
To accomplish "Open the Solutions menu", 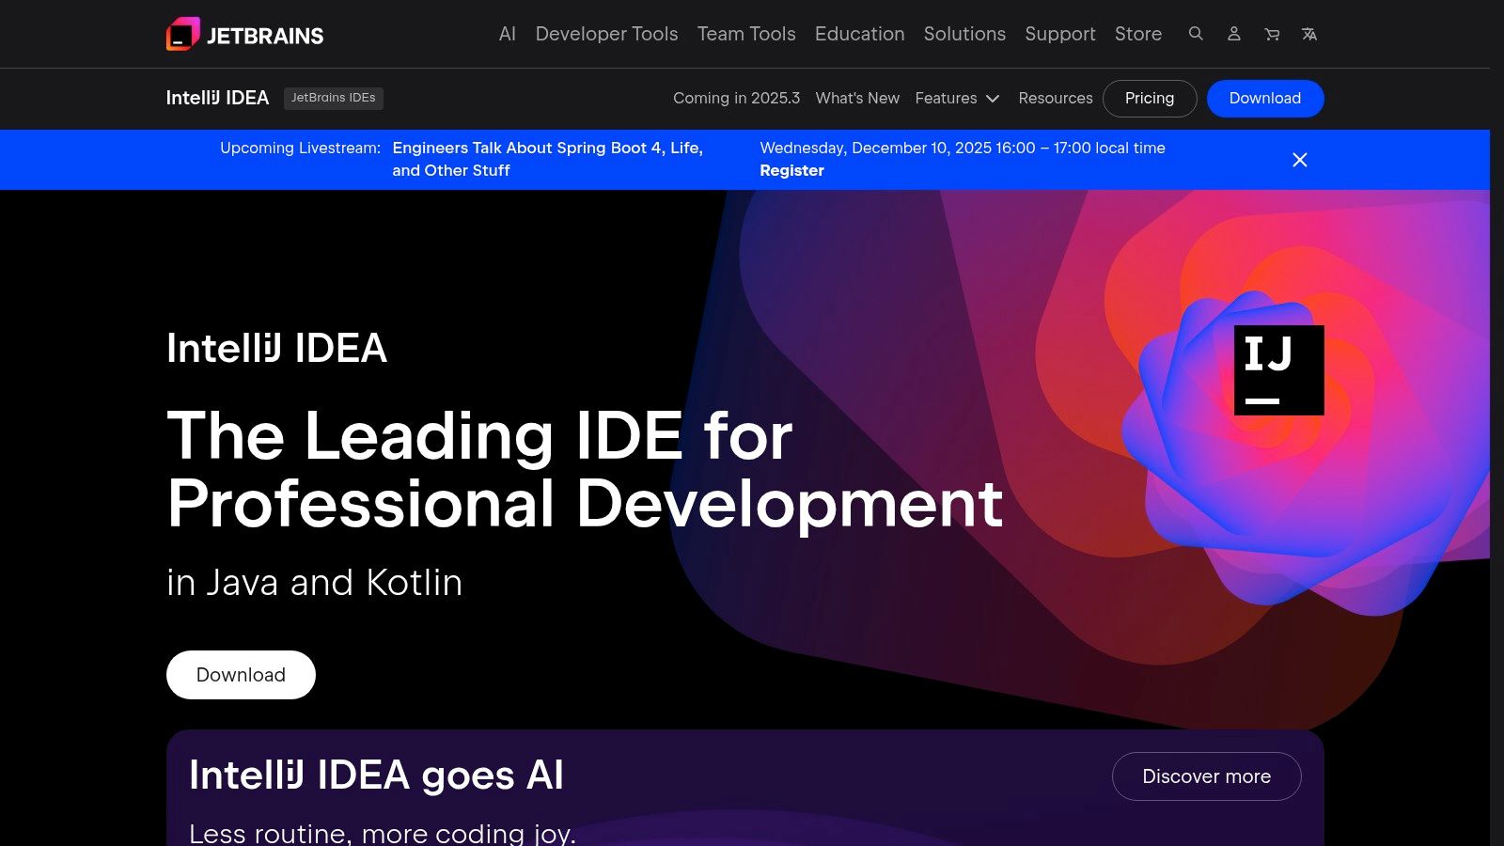I will (x=964, y=34).
